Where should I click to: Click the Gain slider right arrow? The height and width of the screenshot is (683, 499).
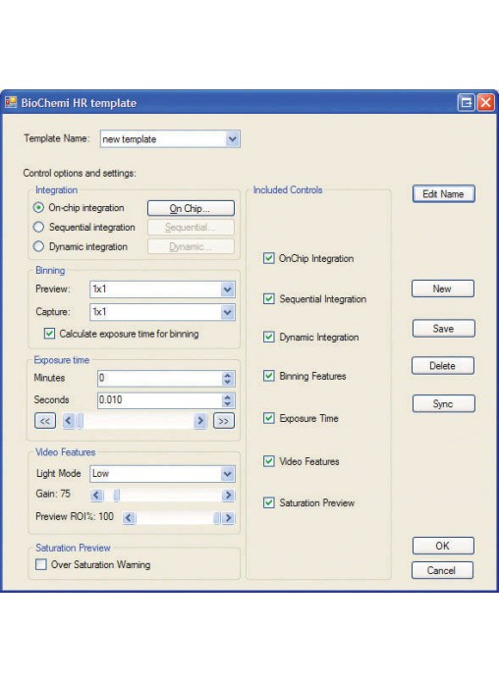228,496
